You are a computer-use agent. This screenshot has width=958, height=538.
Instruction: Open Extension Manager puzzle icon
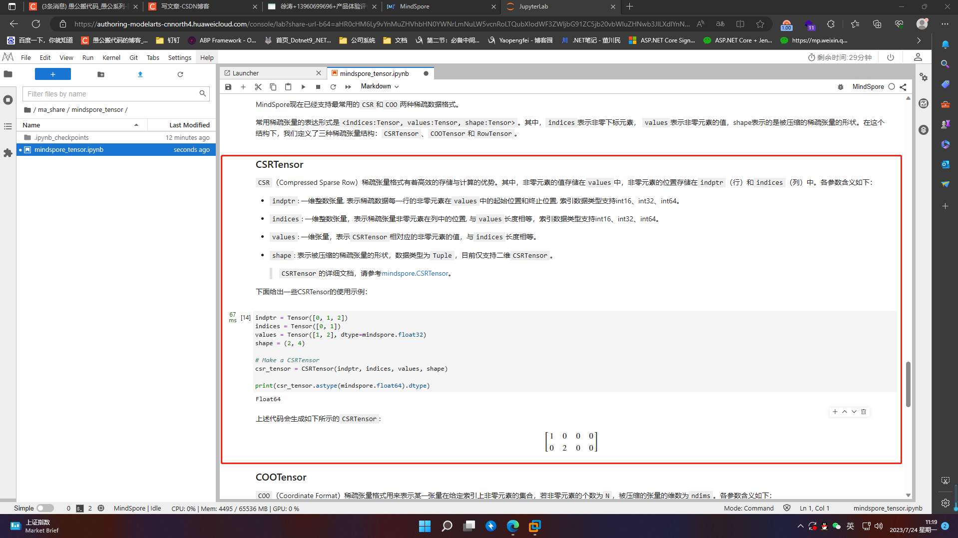pyautogui.click(x=8, y=153)
